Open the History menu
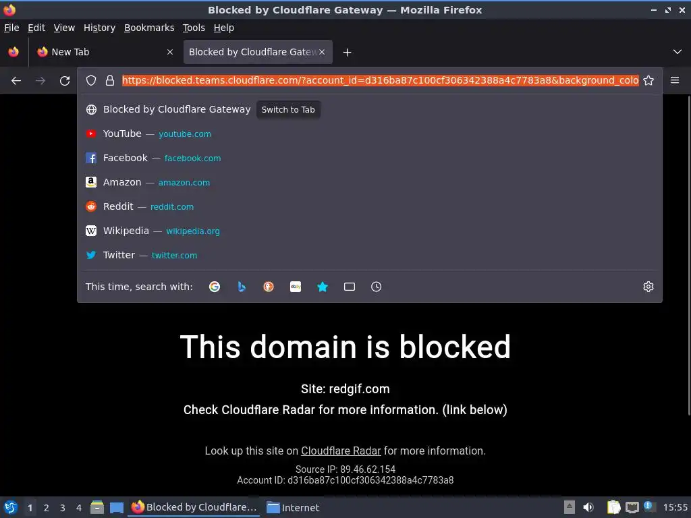The width and height of the screenshot is (691, 518). pyautogui.click(x=100, y=28)
